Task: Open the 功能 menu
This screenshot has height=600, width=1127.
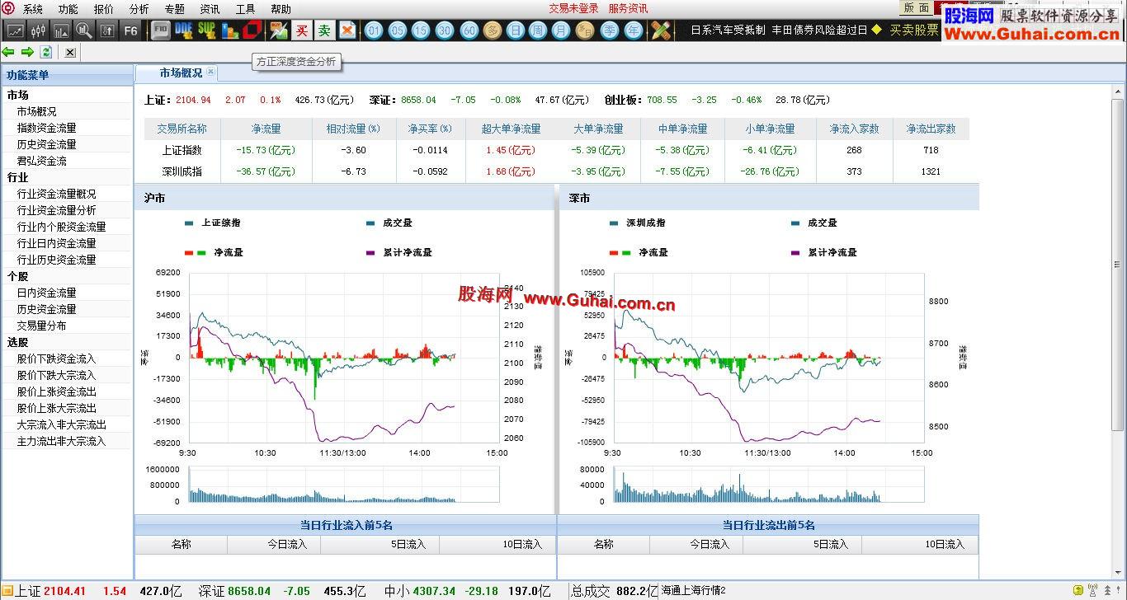Action: [x=68, y=9]
